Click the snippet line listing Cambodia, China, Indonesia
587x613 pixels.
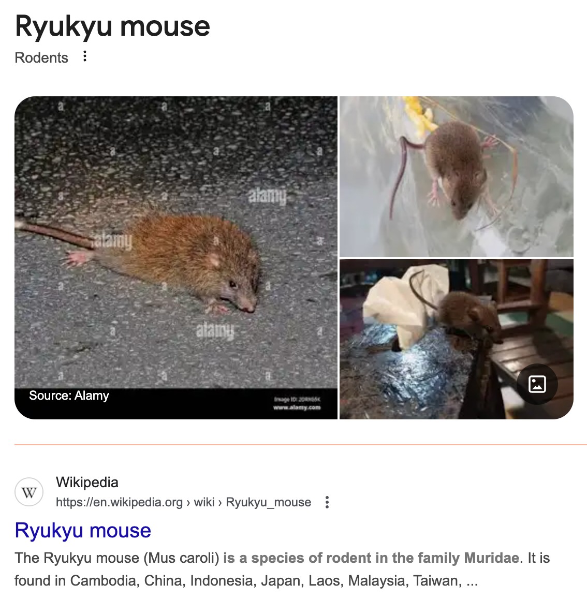point(246,581)
